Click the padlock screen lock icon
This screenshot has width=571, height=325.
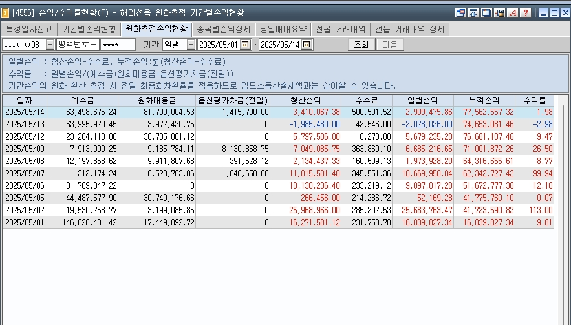(500, 13)
